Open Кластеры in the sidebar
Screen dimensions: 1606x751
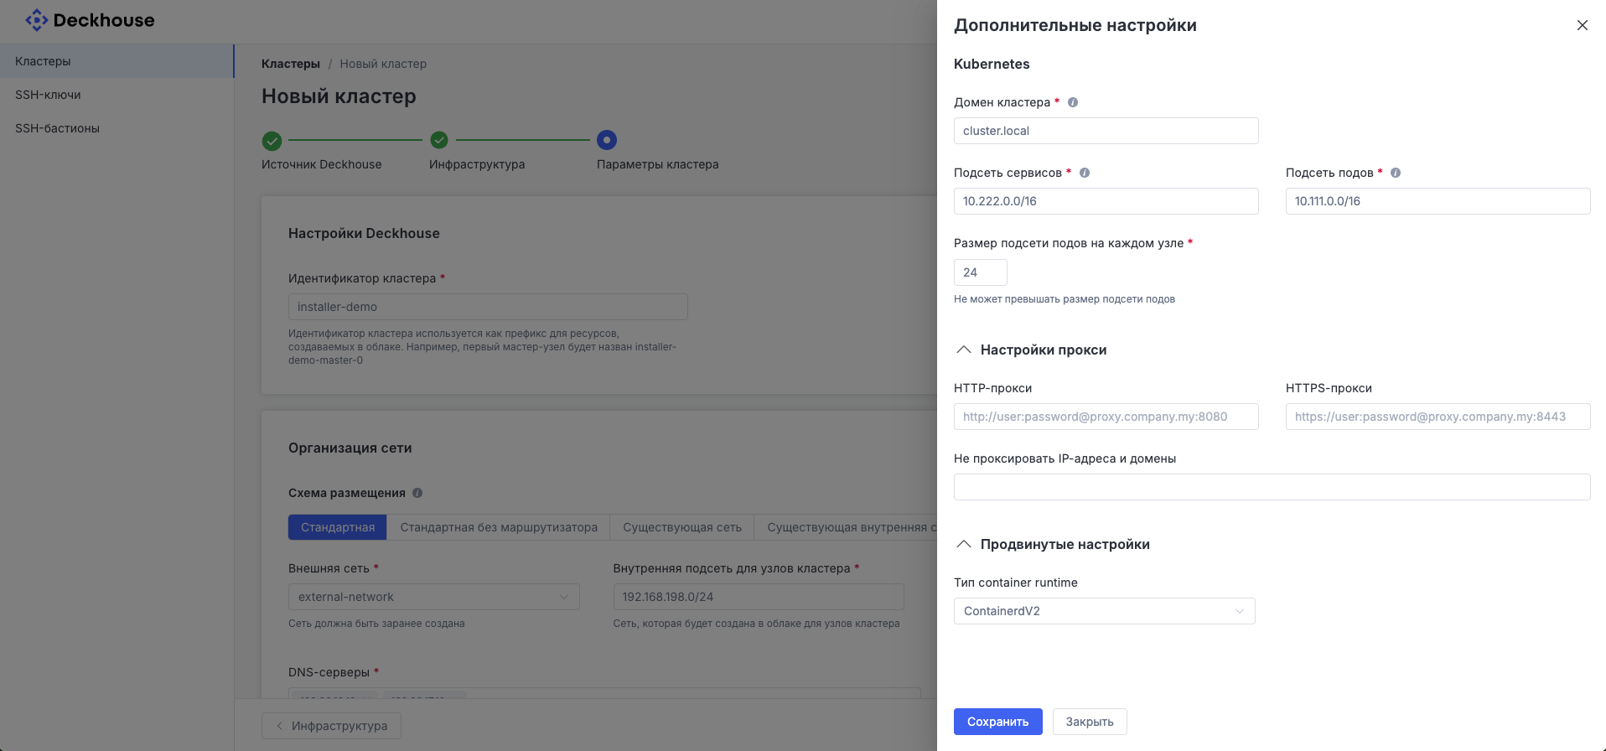[x=117, y=61]
